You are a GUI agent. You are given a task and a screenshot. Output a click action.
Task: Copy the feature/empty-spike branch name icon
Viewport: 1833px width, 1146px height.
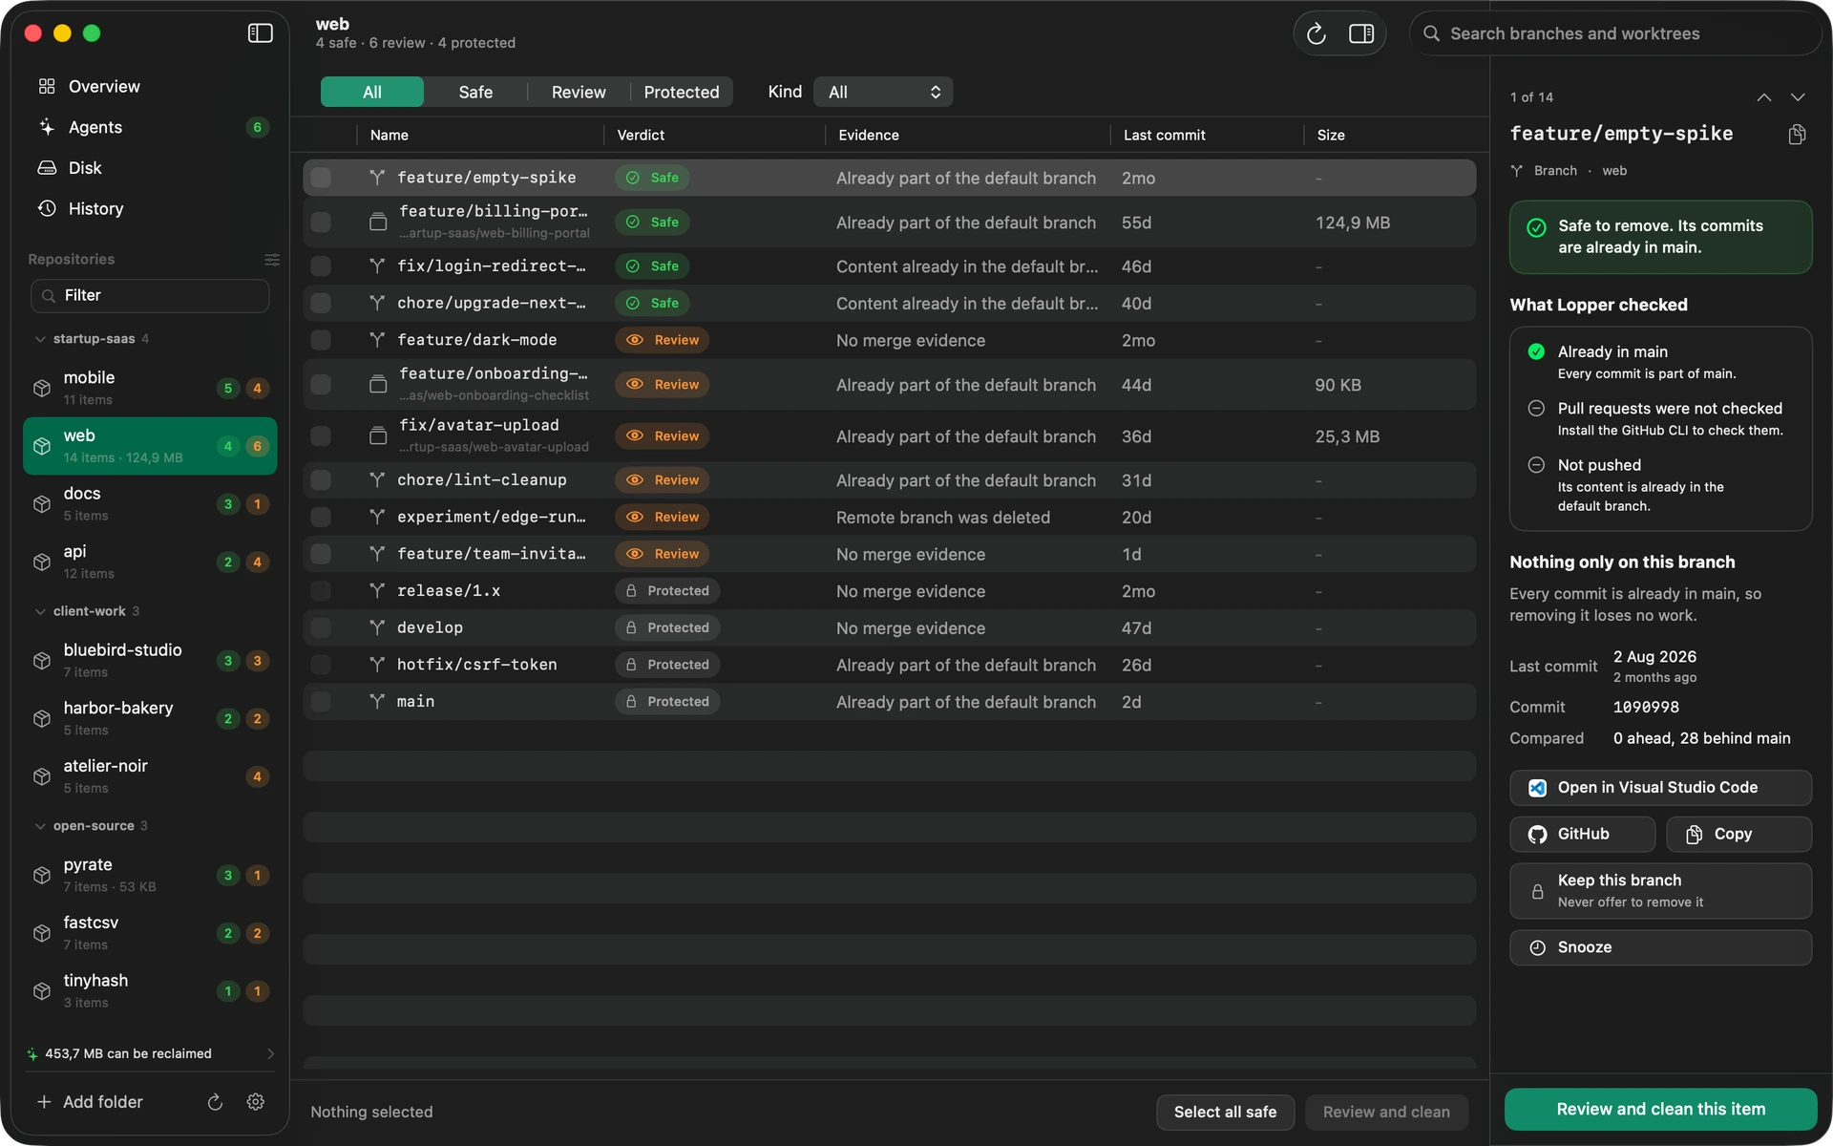[1797, 135]
